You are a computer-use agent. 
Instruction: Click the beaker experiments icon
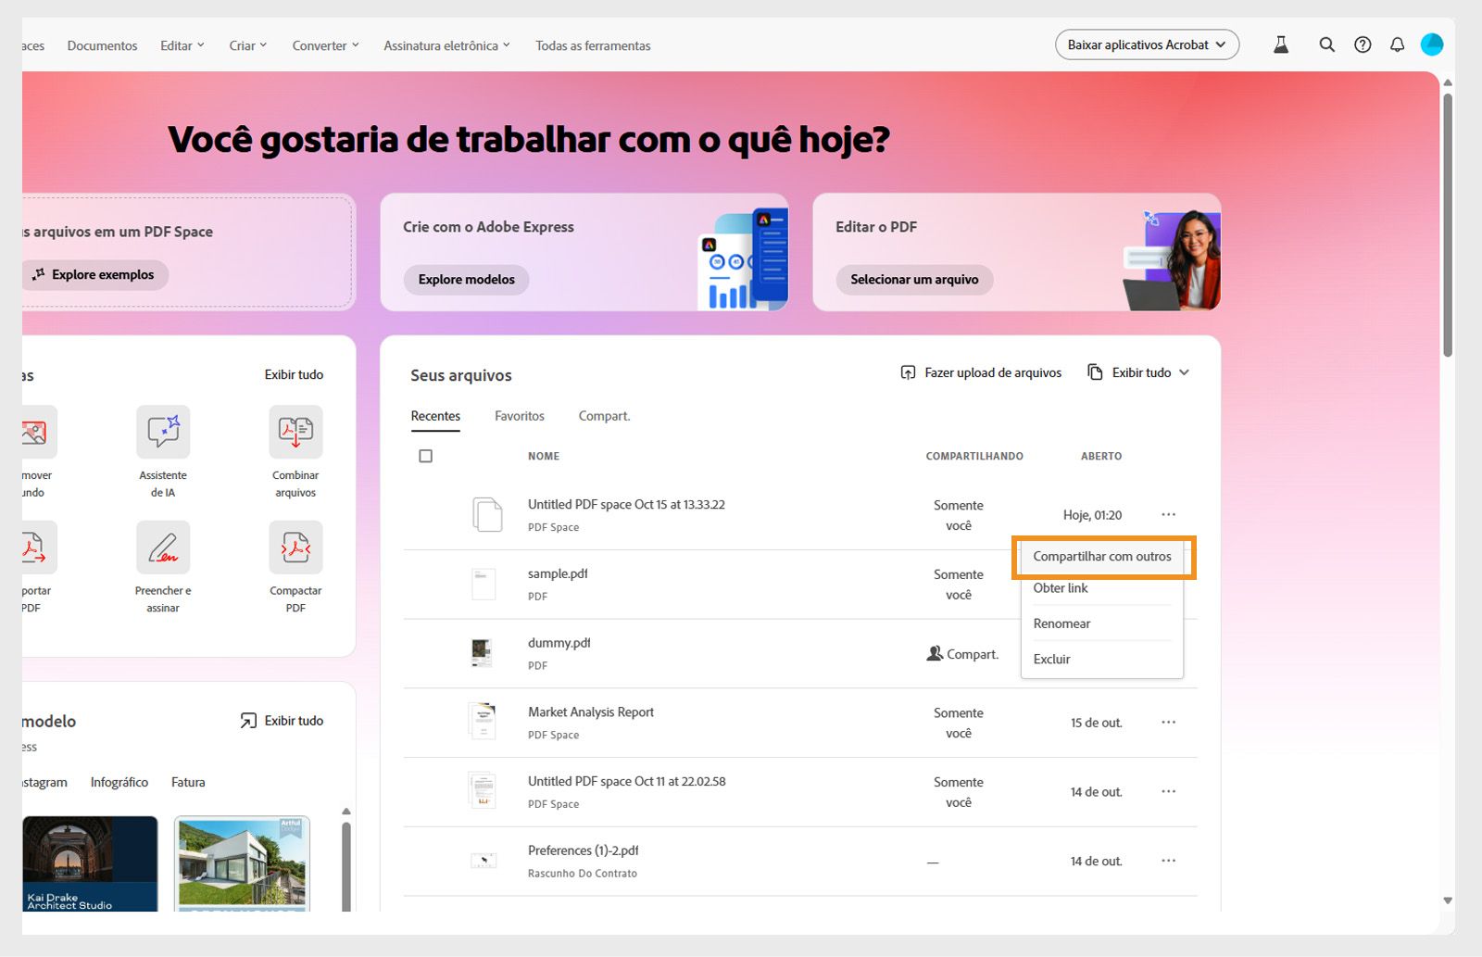click(1281, 44)
